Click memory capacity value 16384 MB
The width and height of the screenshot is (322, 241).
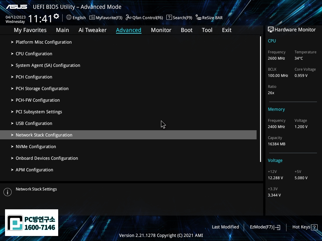tap(276, 144)
